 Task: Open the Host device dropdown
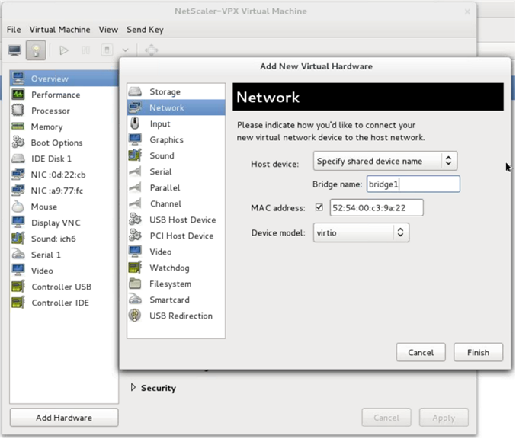[385, 161]
